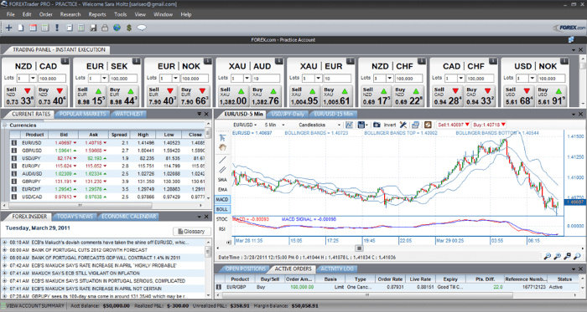
Task: Click the padlock icon in toolbar
Action: pyautogui.click(x=105, y=28)
